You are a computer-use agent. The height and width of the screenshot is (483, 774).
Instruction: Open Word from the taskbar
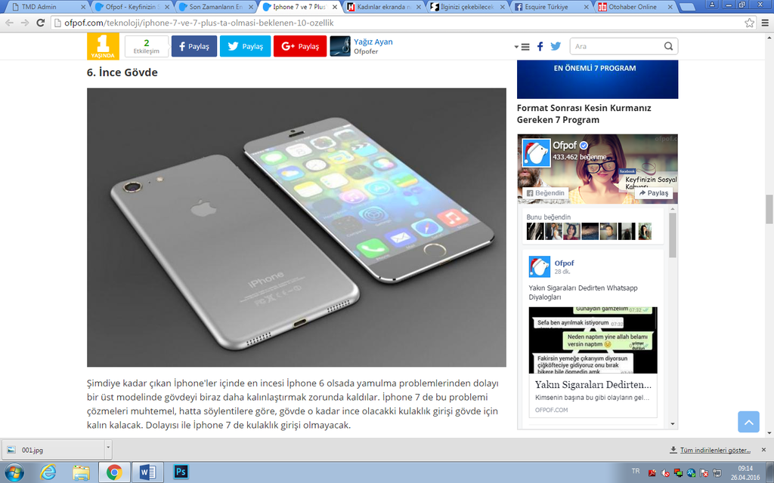click(x=147, y=472)
